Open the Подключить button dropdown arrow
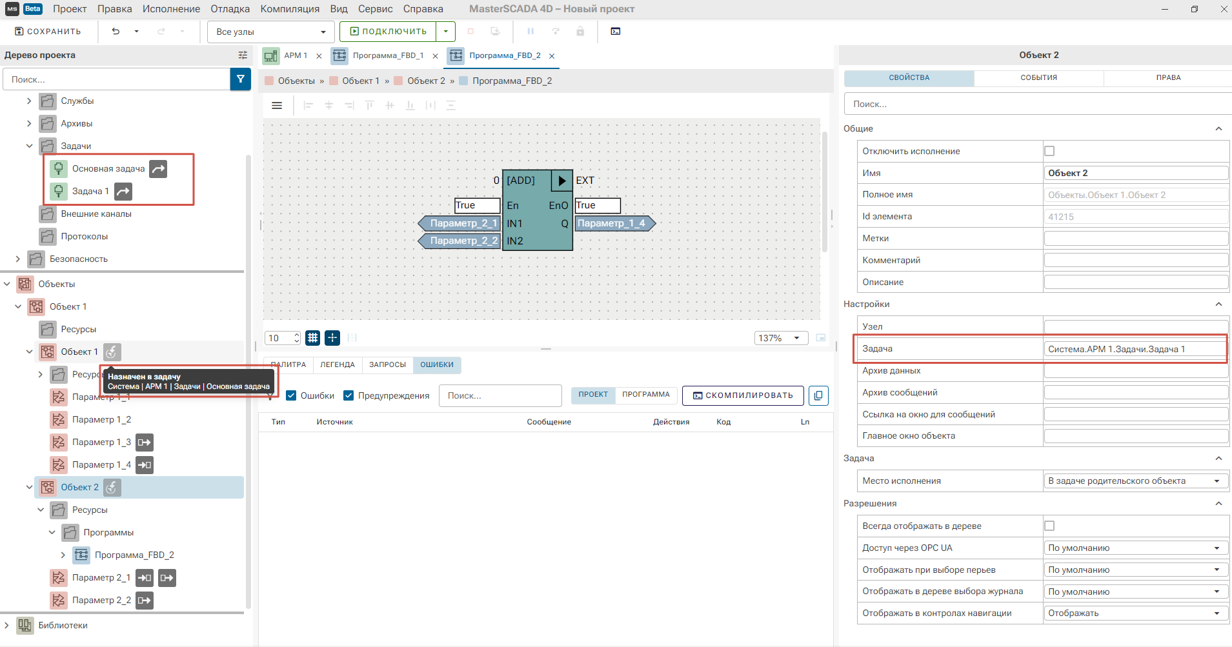Screen dimensions: 1232x647 click(446, 32)
